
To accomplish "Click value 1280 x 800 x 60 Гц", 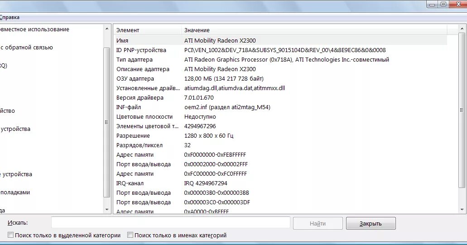I will pyautogui.click(x=209, y=136).
